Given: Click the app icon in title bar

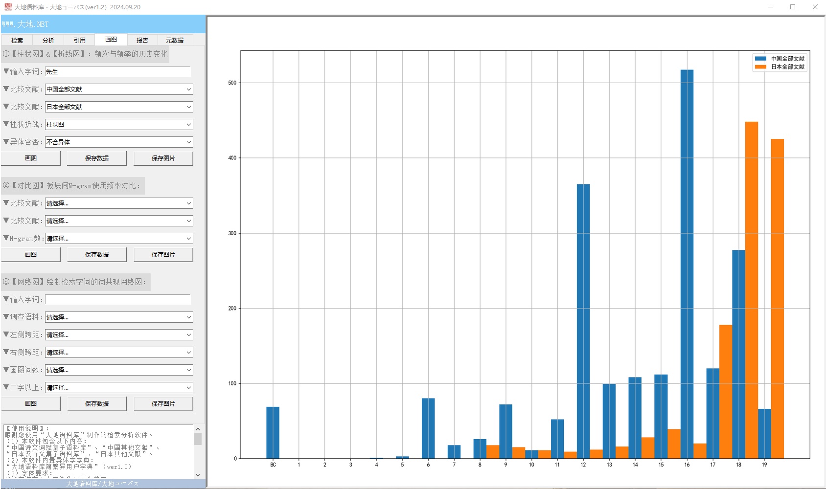Looking at the screenshot, I should click(x=8, y=7).
